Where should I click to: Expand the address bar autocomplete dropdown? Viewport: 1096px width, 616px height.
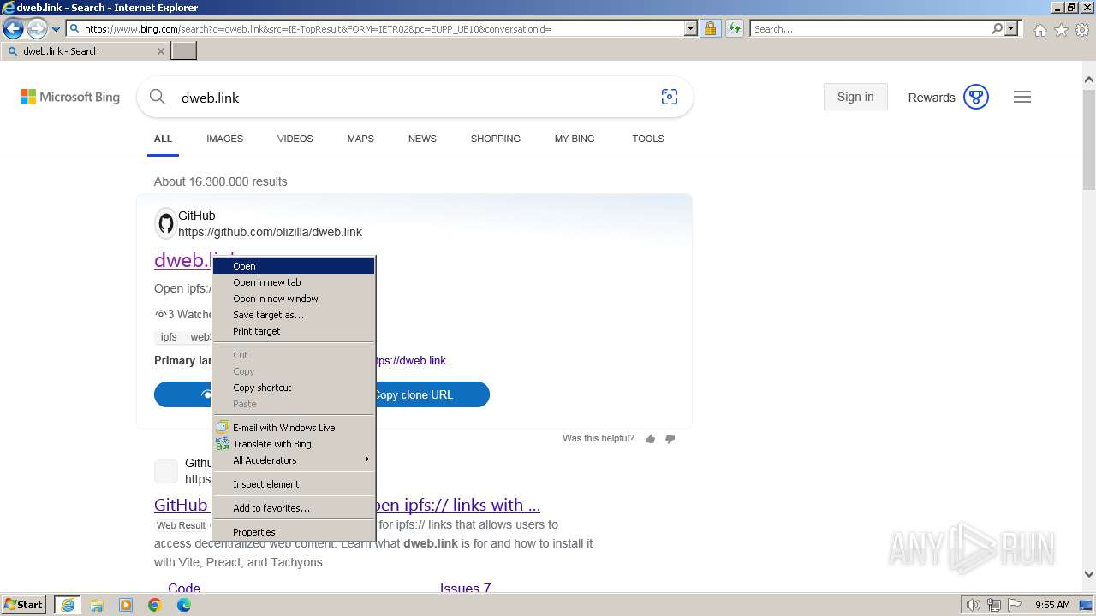[x=691, y=28]
